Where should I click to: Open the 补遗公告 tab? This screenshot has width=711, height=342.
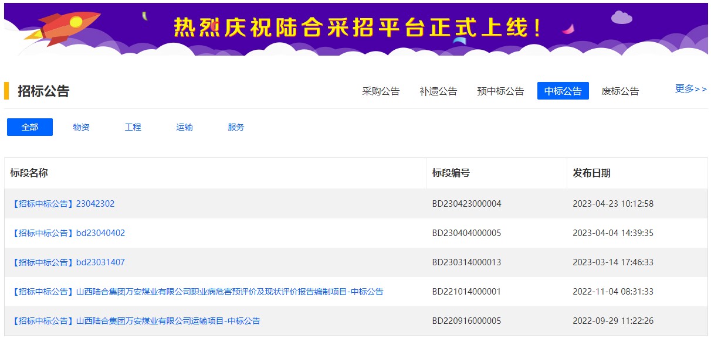pyautogui.click(x=438, y=91)
